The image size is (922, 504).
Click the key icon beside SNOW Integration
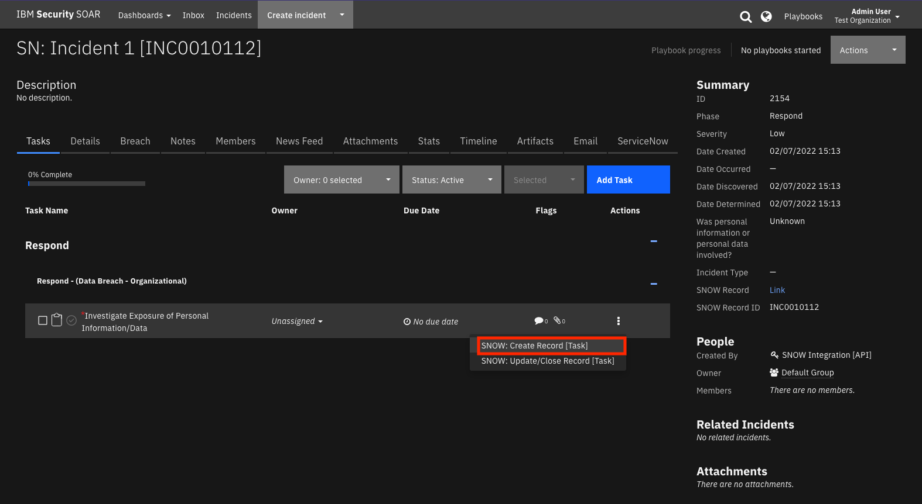(x=774, y=355)
